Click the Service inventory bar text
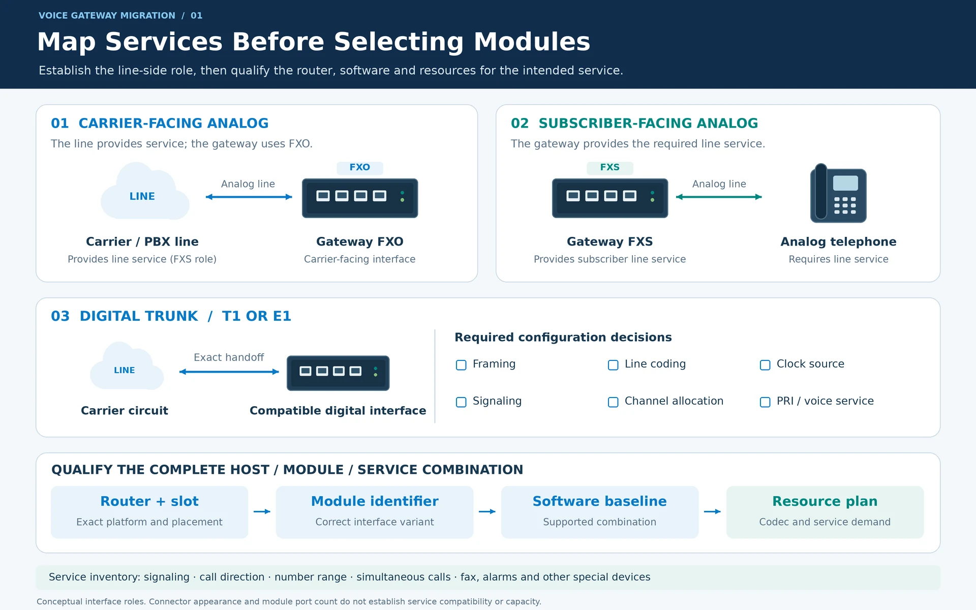The height and width of the screenshot is (610, 976). tap(350, 577)
